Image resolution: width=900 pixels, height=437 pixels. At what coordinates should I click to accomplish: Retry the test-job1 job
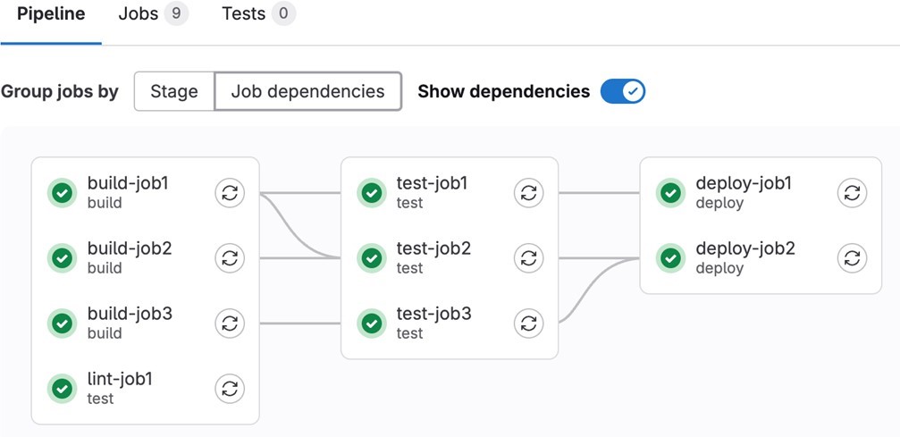click(x=528, y=193)
